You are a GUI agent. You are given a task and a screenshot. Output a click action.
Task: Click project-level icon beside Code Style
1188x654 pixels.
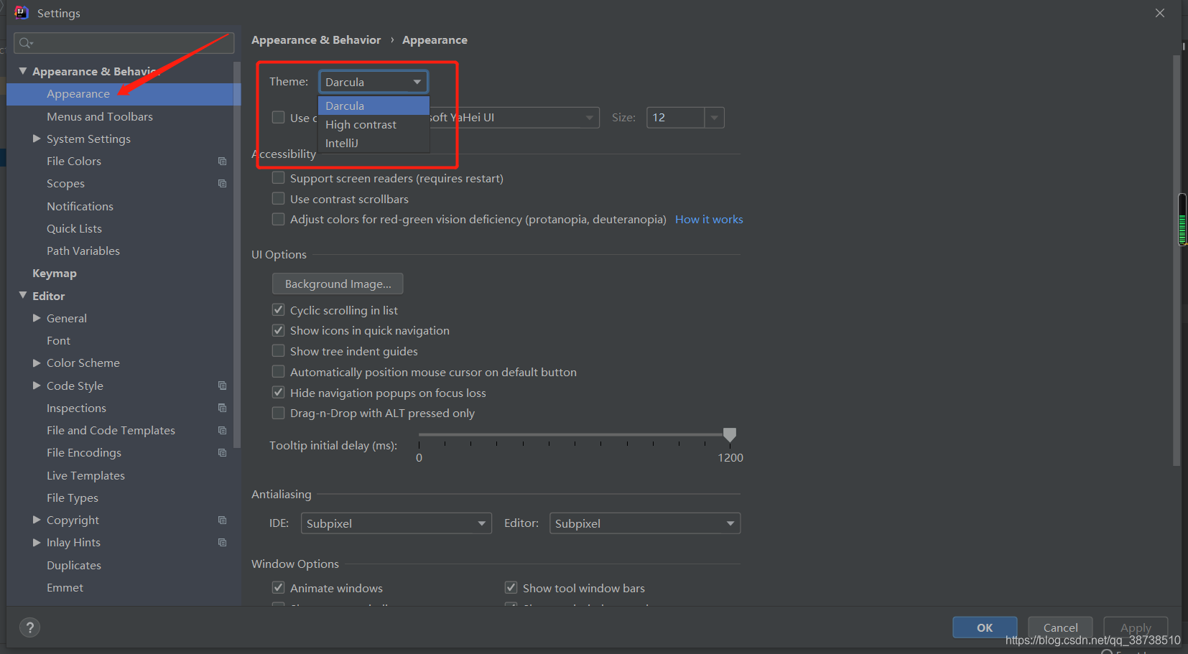click(x=223, y=386)
